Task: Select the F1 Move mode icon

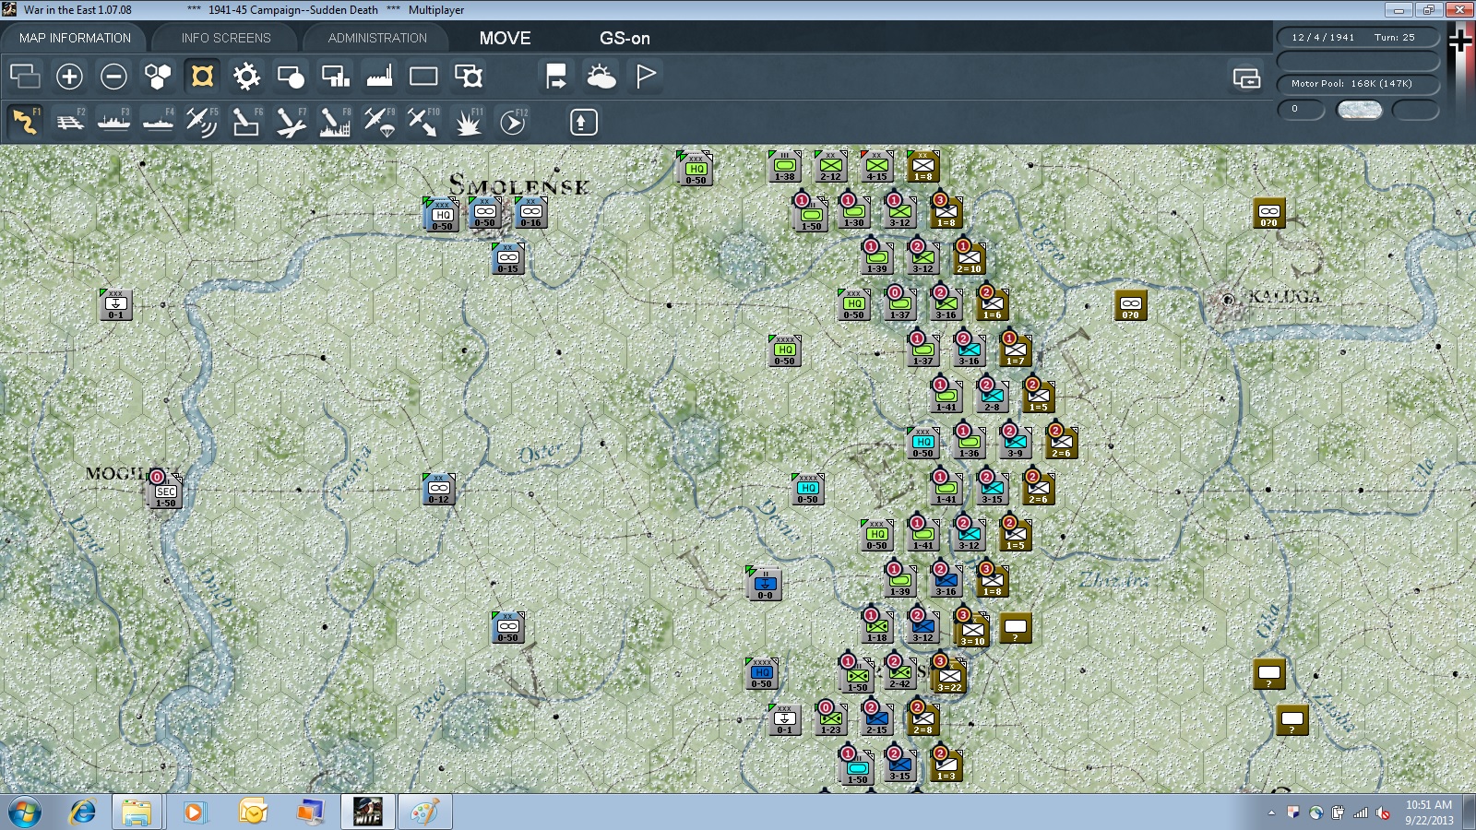Action: tap(25, 122)
